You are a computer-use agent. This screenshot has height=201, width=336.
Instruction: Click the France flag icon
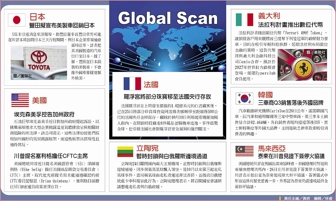tap(132, 84)
